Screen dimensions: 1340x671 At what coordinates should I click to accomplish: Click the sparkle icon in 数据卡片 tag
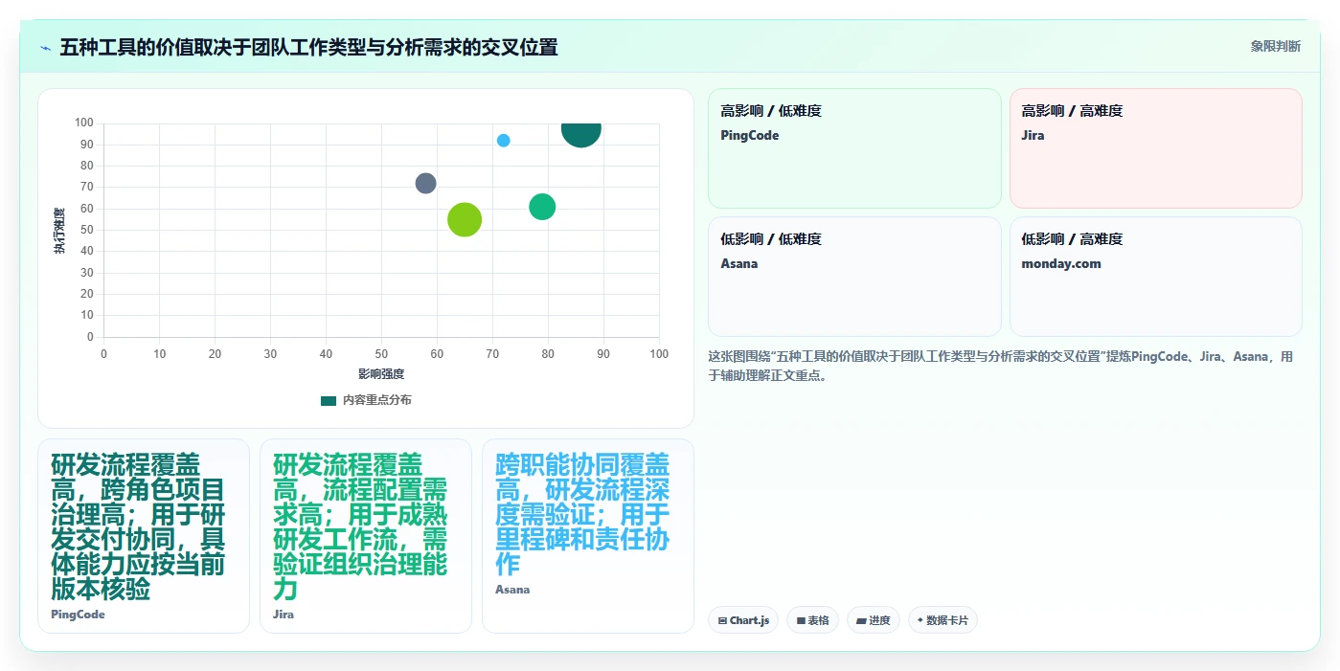click(x=920, y=620)
